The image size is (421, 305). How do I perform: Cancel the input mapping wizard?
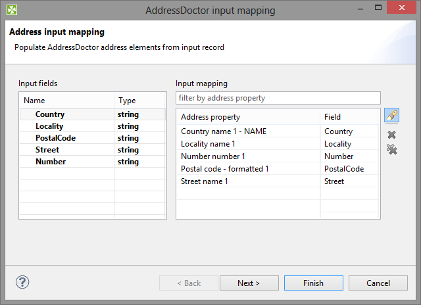378,283
